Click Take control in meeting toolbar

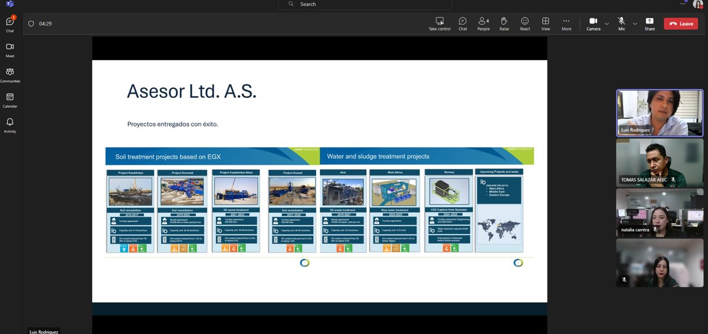point(440,24)
